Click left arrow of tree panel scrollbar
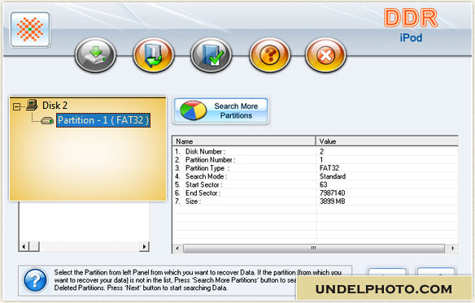Screen dimensions: 475x303 (x=24, y=246)
